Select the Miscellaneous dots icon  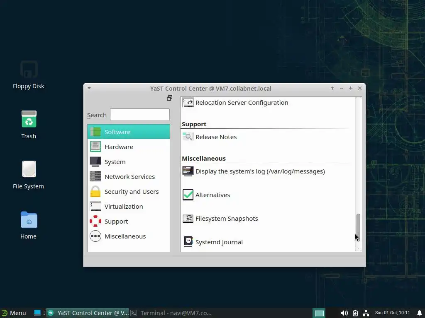coord(95,236)
